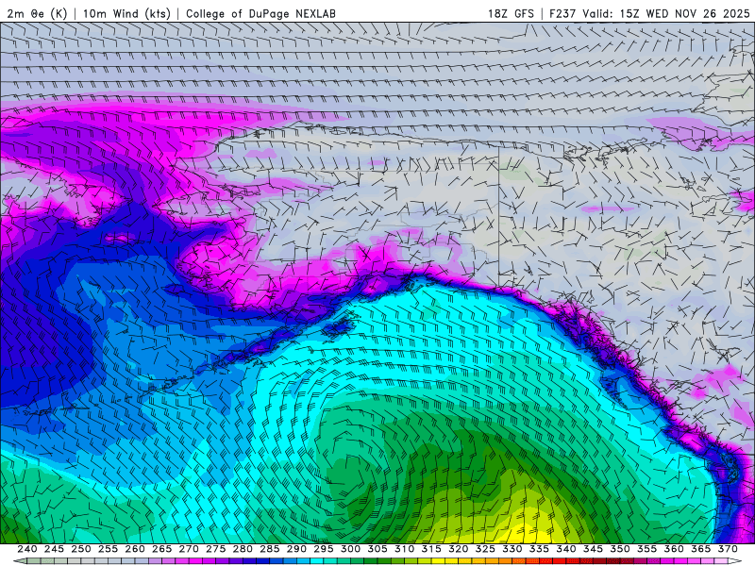Click the 290 value on the color scale
The width and height of the screenshot is (755, 566).
tap(296, 549)
